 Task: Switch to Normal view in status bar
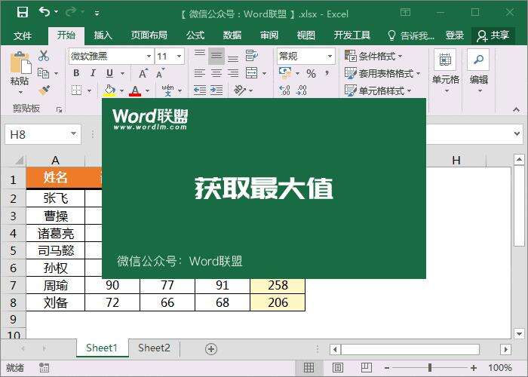click(x=309, y=368)
